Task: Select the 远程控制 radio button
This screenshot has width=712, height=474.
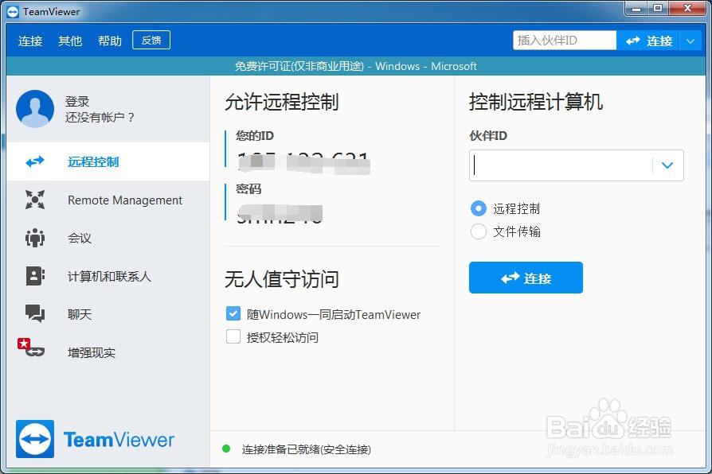Action: click(478, 208)
